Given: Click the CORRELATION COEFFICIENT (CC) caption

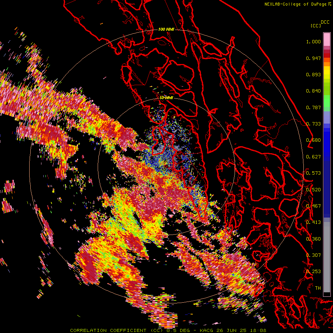Looking at the screenshot, I should 117,330.
